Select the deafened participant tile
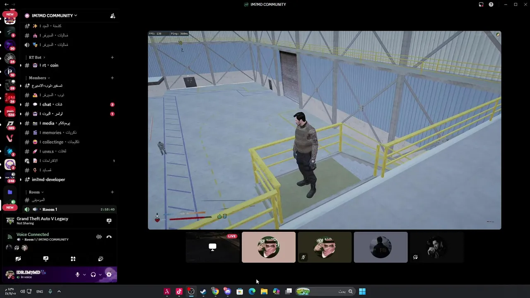The width and height of the screenshot is (530, 298). (x=436, y=247)
